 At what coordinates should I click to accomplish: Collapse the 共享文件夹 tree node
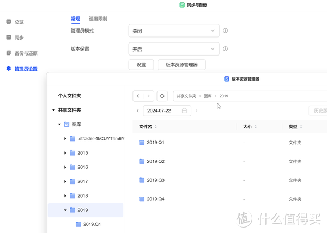(x=53, y=110)
